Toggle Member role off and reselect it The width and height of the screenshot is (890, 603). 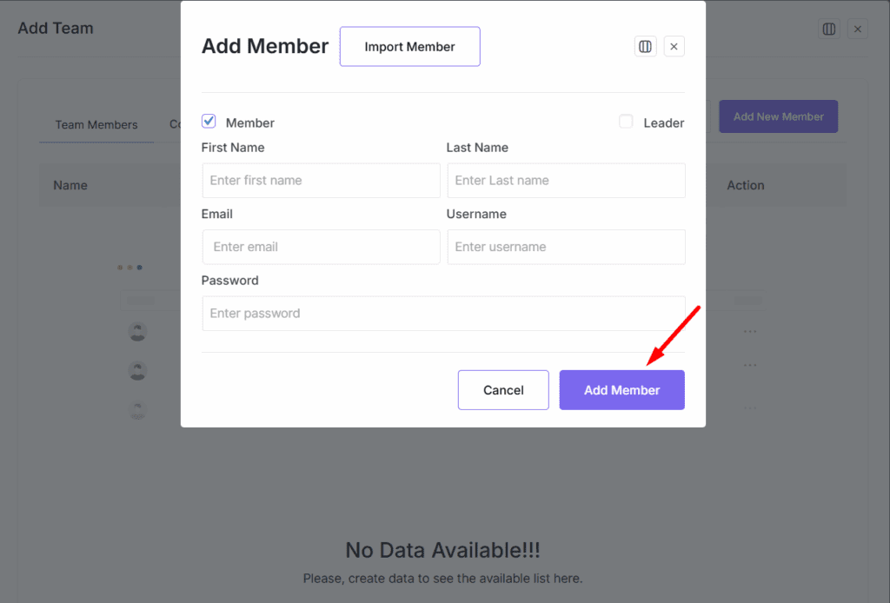click(x=209, y=122)
